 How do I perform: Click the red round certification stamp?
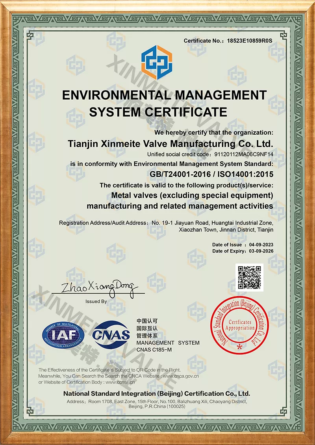(239, 325)
